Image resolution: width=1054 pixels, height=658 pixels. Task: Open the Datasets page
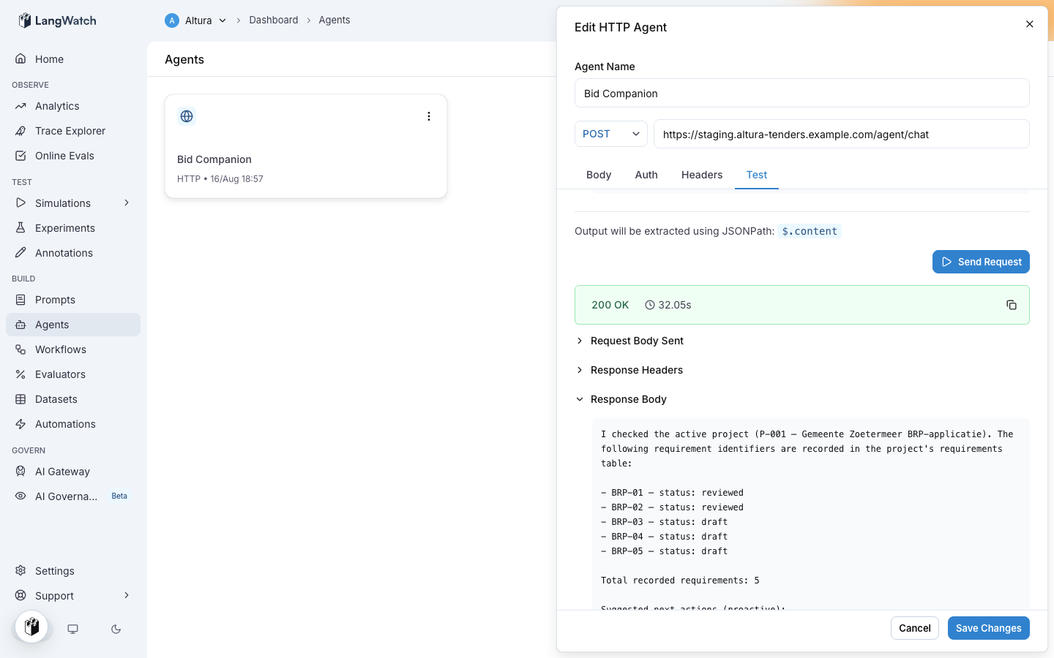coord(73,399)
